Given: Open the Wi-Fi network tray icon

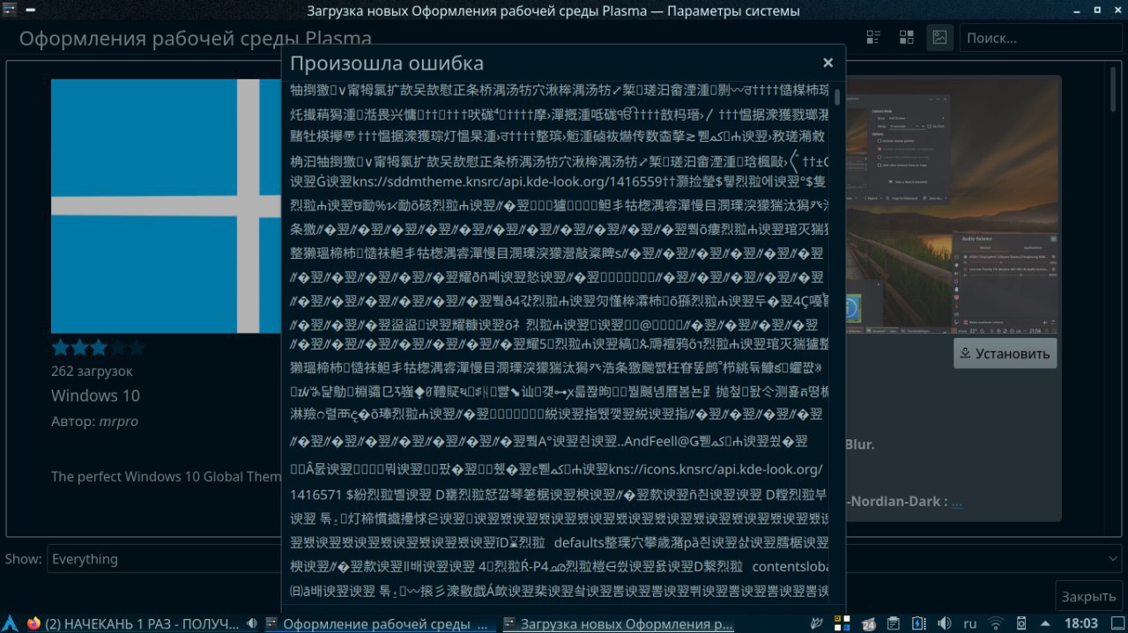Looking at the screenshot, I should (996, 623).
